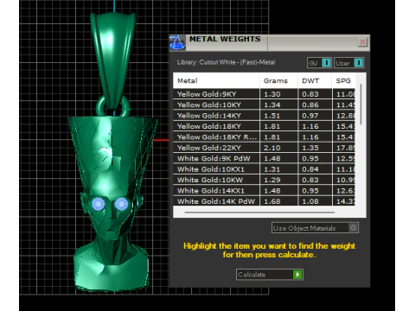Click the 1.34 grams cell for 10KY
Viewport: 415px width, 311px height.
point(278,105)
